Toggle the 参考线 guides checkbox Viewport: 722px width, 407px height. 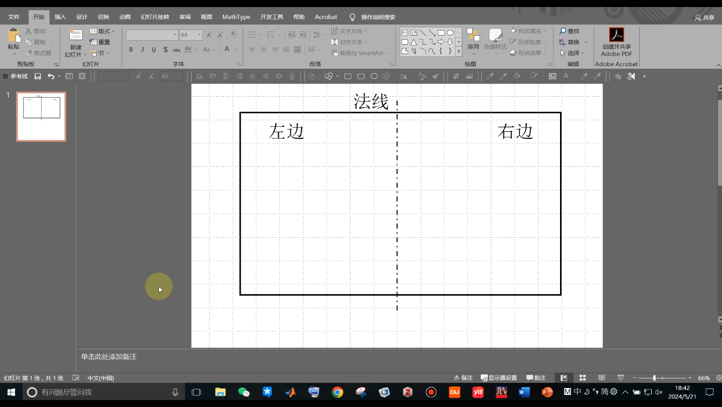coord(6,76)
